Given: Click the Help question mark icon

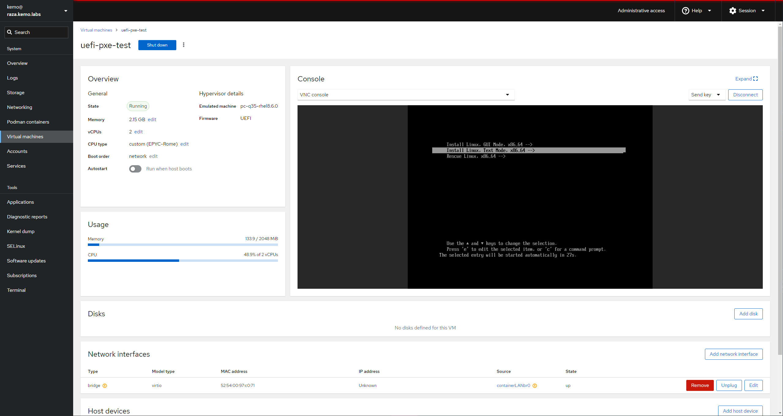Looking at the screenshot, I should tap(685, 11).
